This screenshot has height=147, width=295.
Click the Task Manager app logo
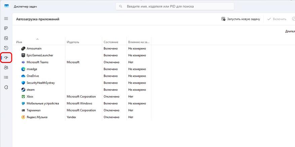coord(7,6)
